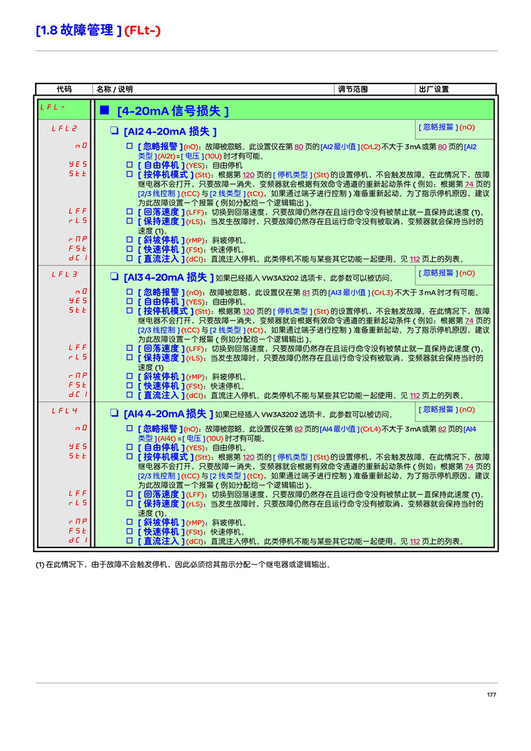Screen dimensions: 531x751
Task: Click the [回落速度](LFF) option under AI2
Action: coord(171,213)
